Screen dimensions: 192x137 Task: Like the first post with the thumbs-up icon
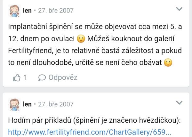pyautogui.click(x=17, y=77)
